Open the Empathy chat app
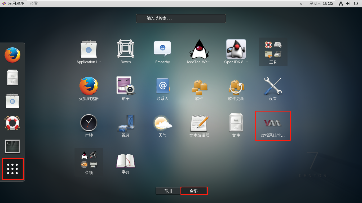362x203 pixels. point(162,52)
